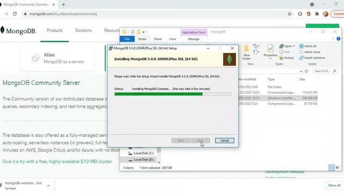344x193 pixels.
Task: Open the File tab in File Explorer
Action: click(127, 39)
